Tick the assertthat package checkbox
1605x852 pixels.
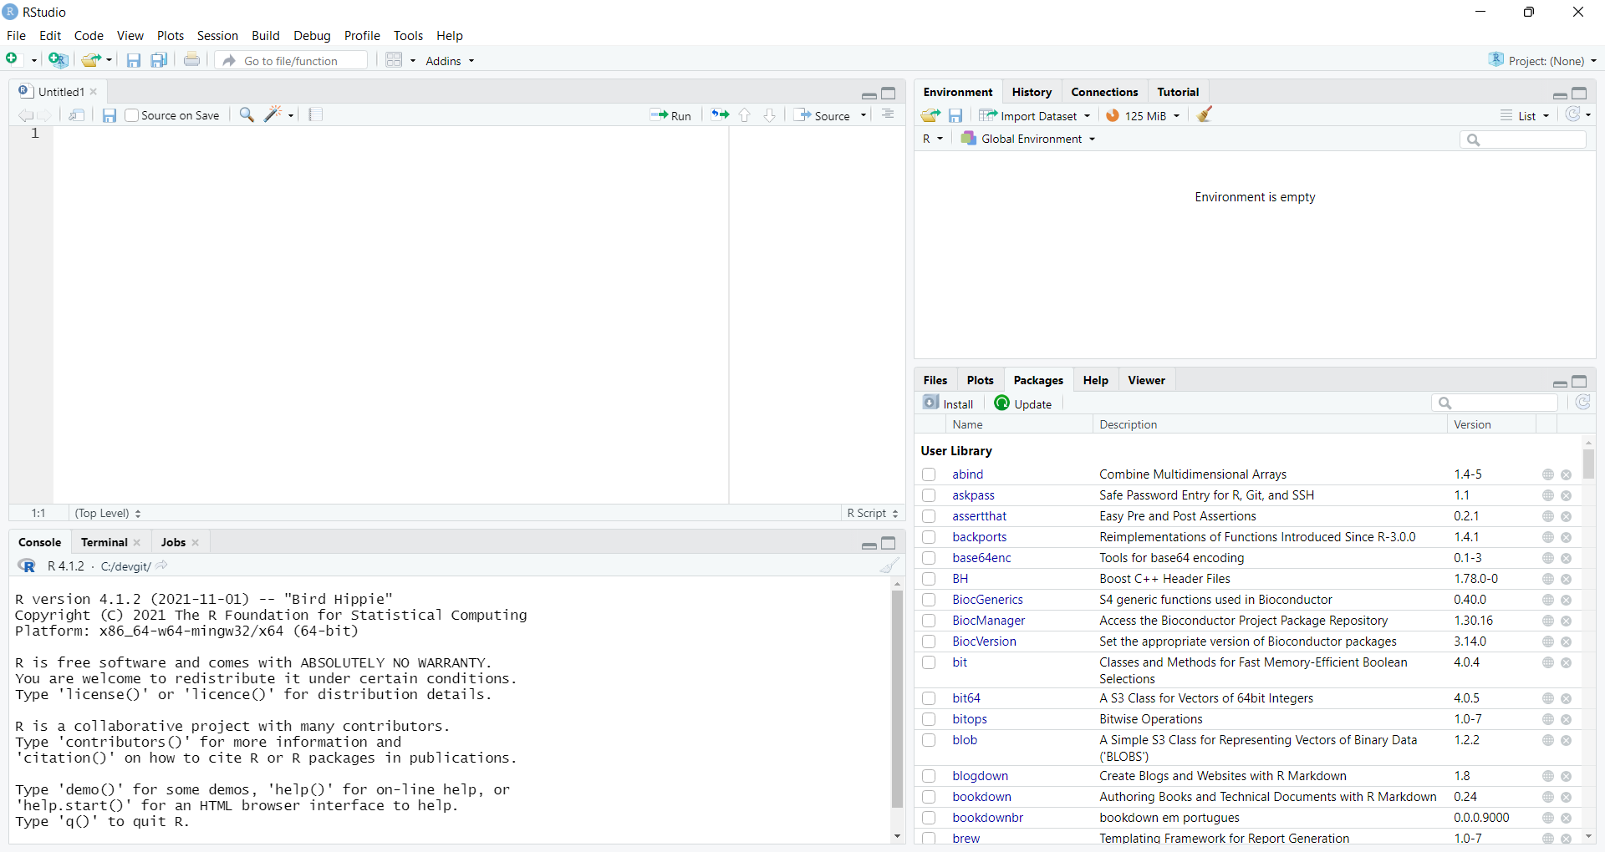tap(929, 516)
